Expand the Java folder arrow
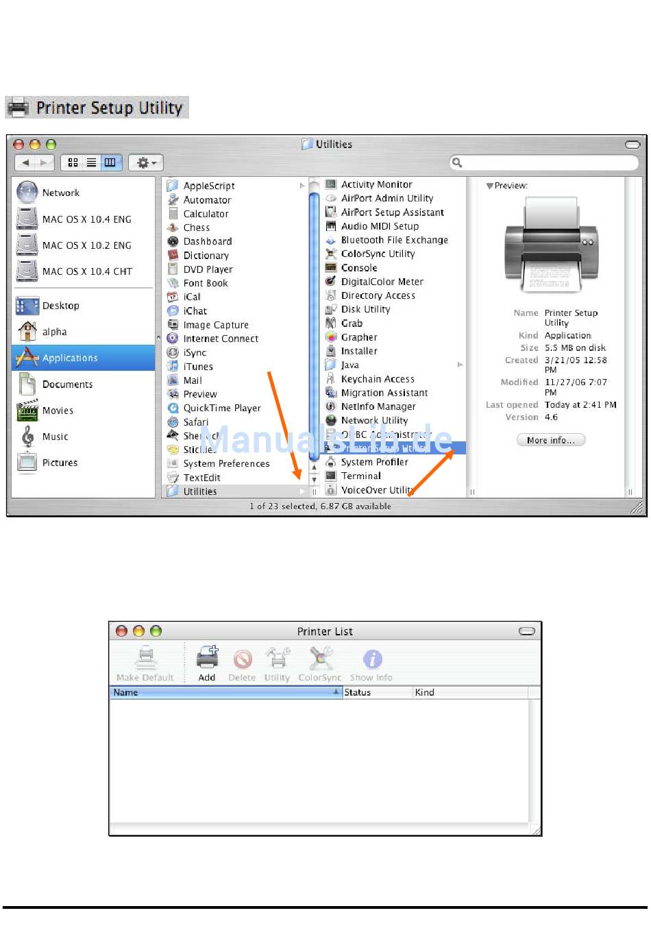The height and width of the screenshot is (952, 651). (x=460, y=365)
